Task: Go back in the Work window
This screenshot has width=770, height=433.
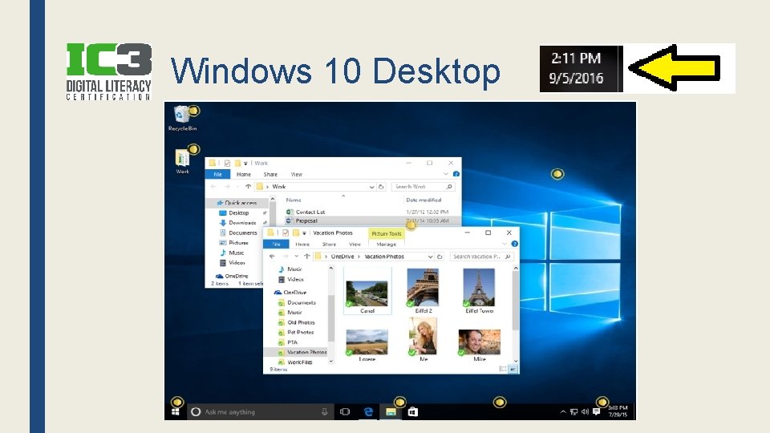Action: point(213,187)
